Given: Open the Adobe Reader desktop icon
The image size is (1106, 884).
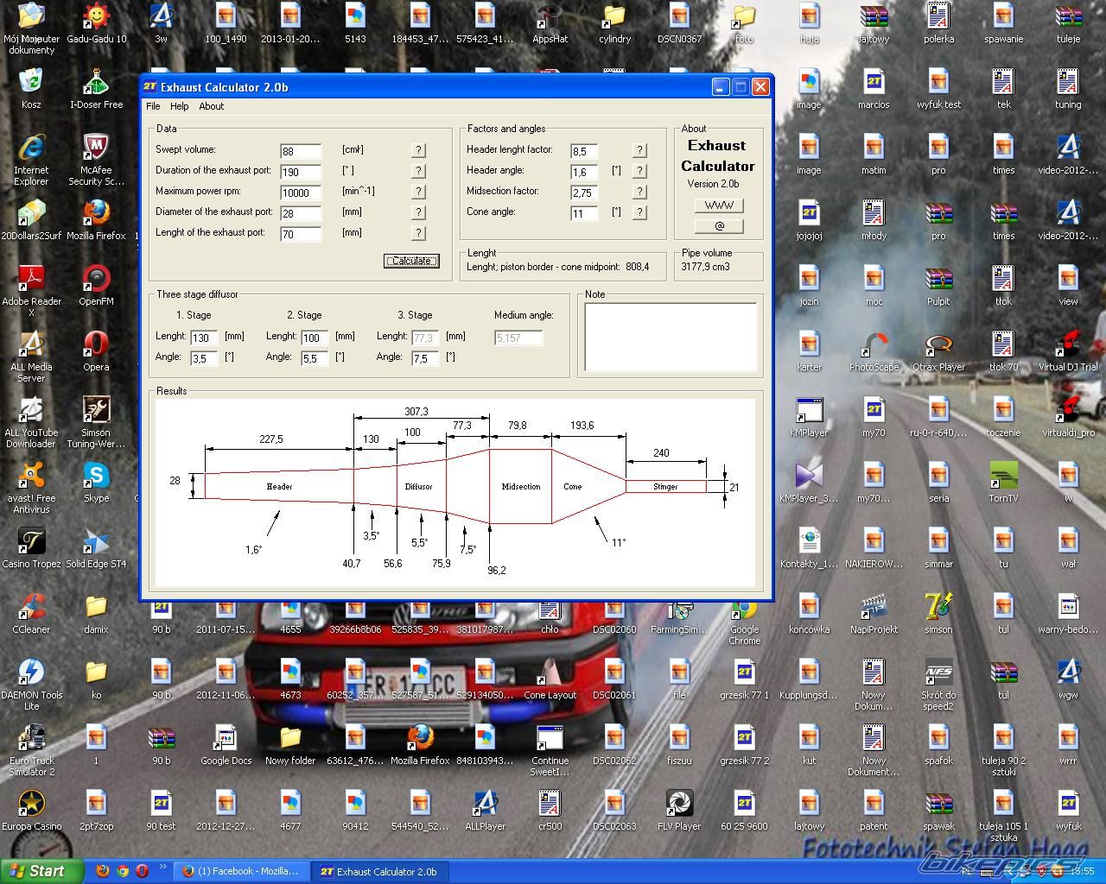Looking at the screenshot, I should [31, 280].
